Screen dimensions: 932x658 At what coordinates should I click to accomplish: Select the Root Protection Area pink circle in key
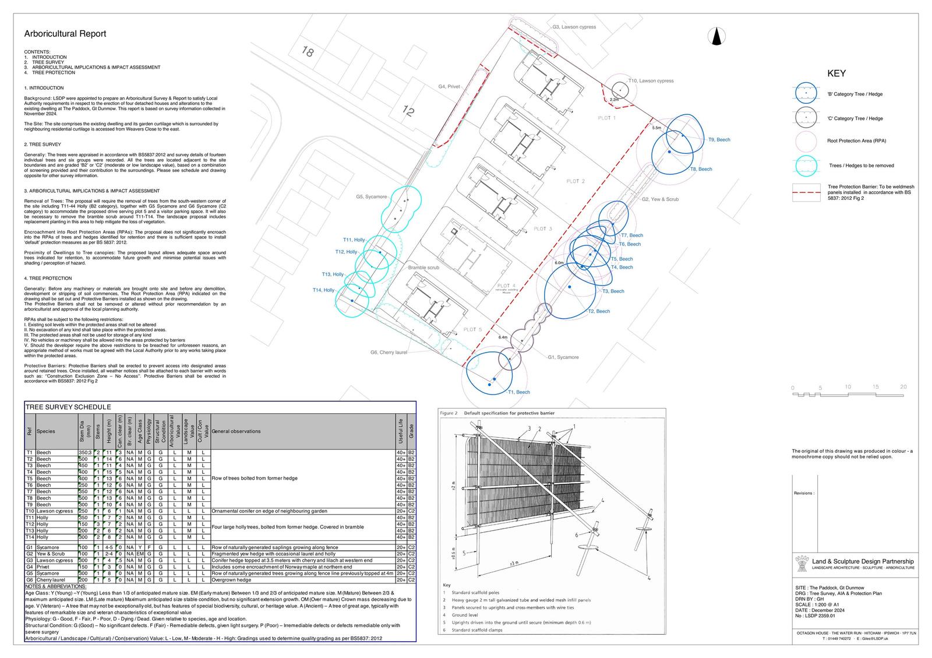(806, 141)
